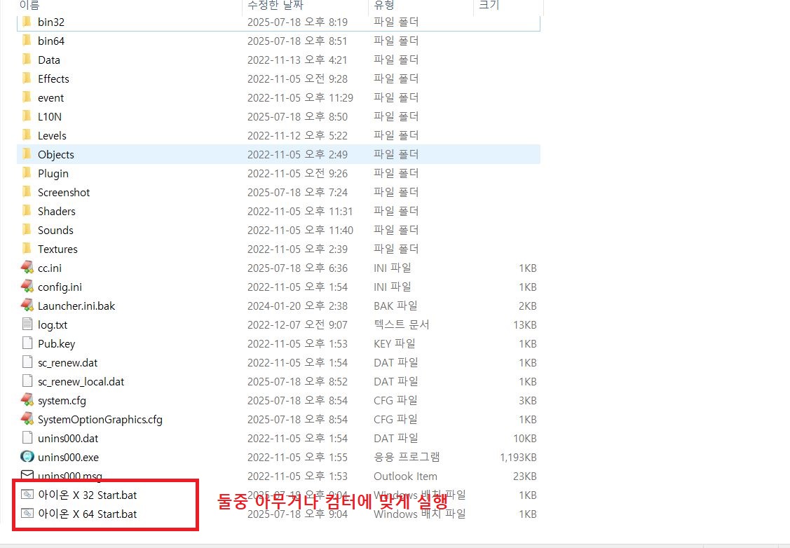790x548 pixels.
Task: Select SystemOptionGraphics.cfg file name
Action: 100,420
